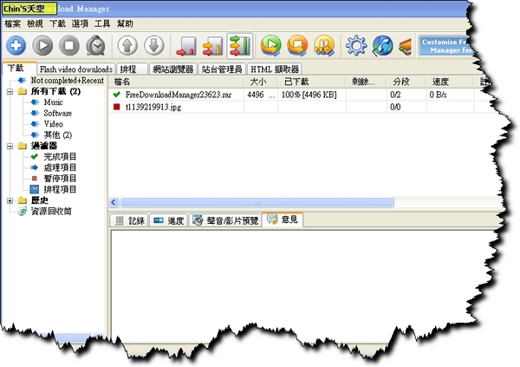The height and width of the screenshot is (367, 520).
Task: Click the Customize Free Download Manager banner
Action: [x=446, y=46]
